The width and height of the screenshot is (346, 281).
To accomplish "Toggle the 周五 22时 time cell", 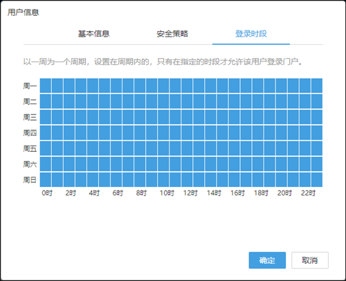I will [304, 148].
